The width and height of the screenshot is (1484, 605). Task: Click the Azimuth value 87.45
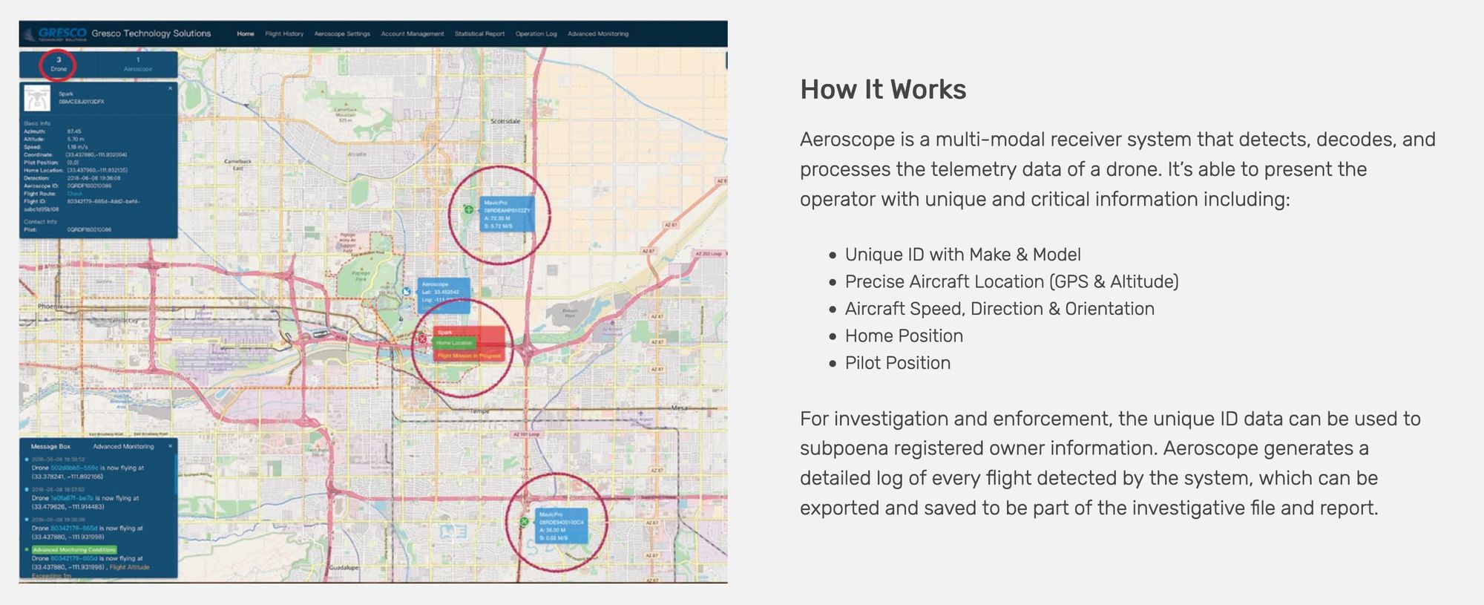(x=74, y=131)
